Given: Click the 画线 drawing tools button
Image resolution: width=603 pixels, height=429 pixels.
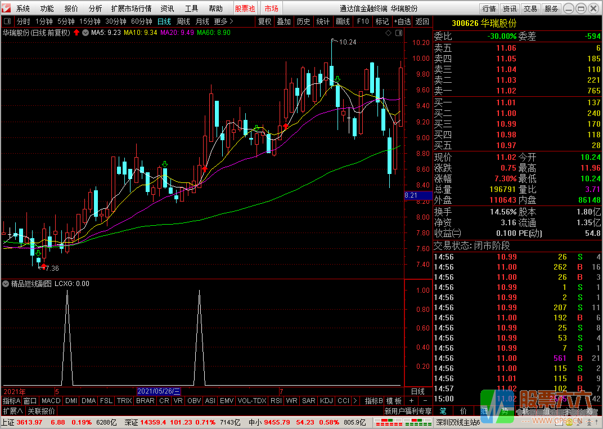Looking at the screenshot, I should pos(343,21).
